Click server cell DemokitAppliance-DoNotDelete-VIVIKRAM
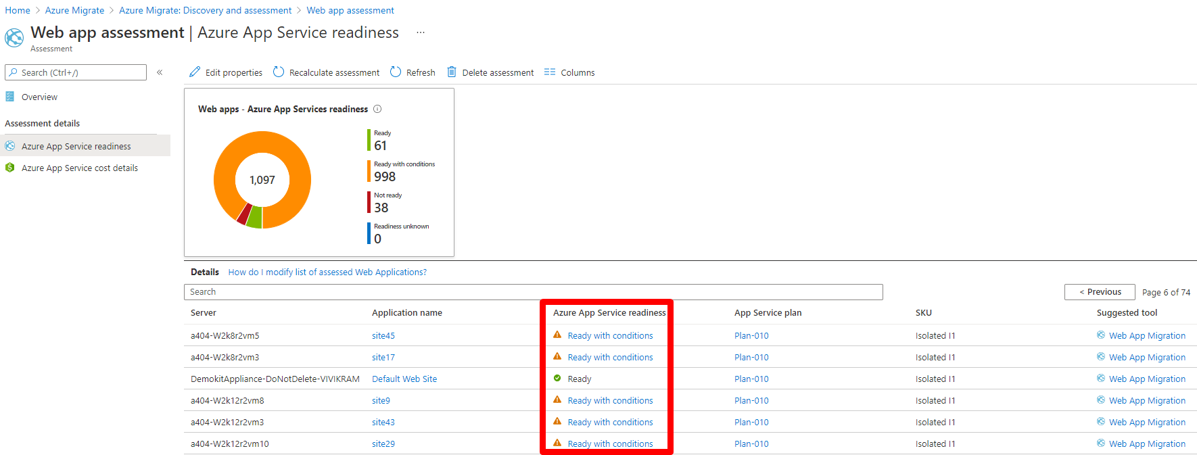 [275, 379]
